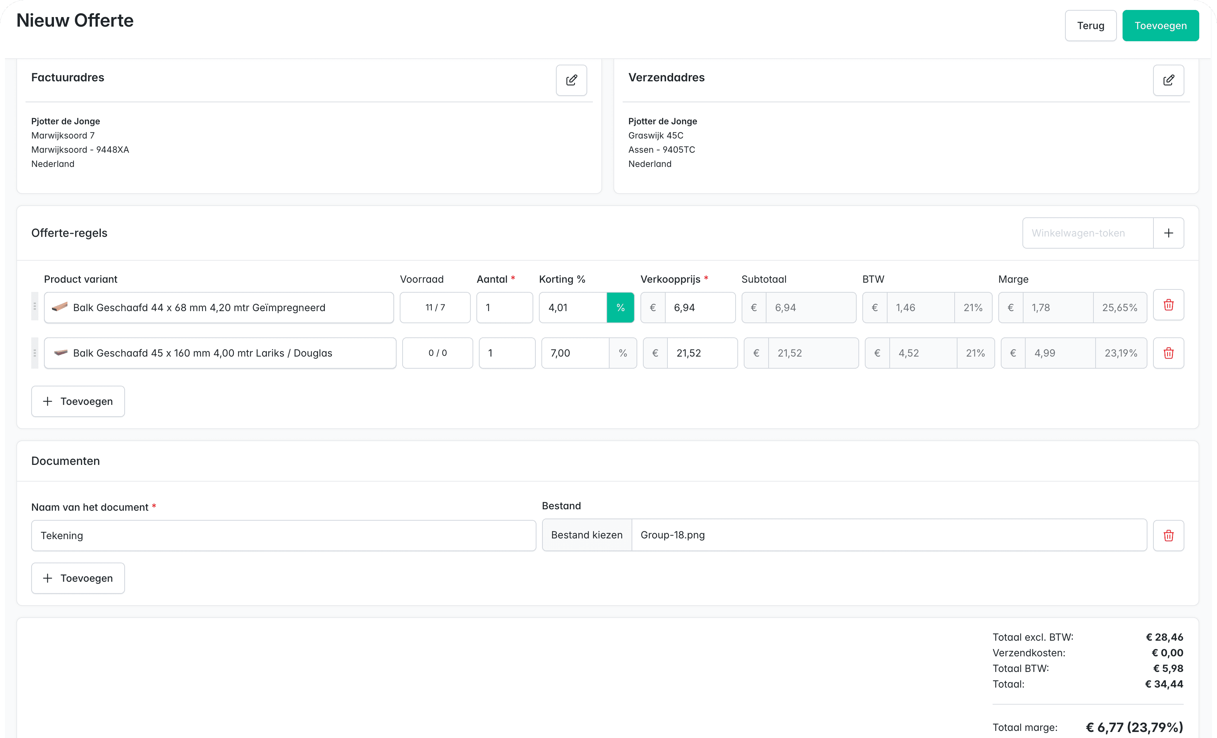Viewport: 1217px width, 738px height.
Task: Click Totaal BTW € 5,98
Action: click(1168, 668)
